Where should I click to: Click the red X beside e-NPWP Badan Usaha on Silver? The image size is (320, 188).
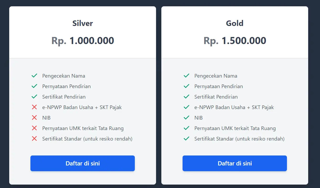coord(34,107)
